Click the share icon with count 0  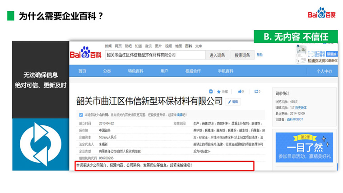point(256,92)
